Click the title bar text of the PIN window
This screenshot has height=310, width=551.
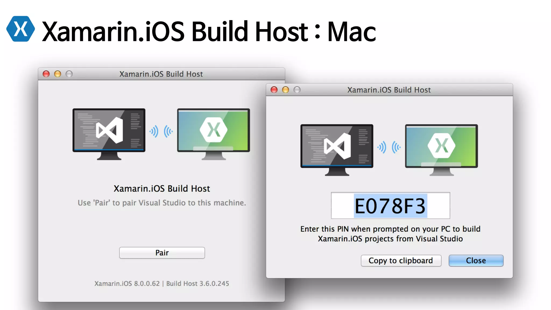(389, 90)
